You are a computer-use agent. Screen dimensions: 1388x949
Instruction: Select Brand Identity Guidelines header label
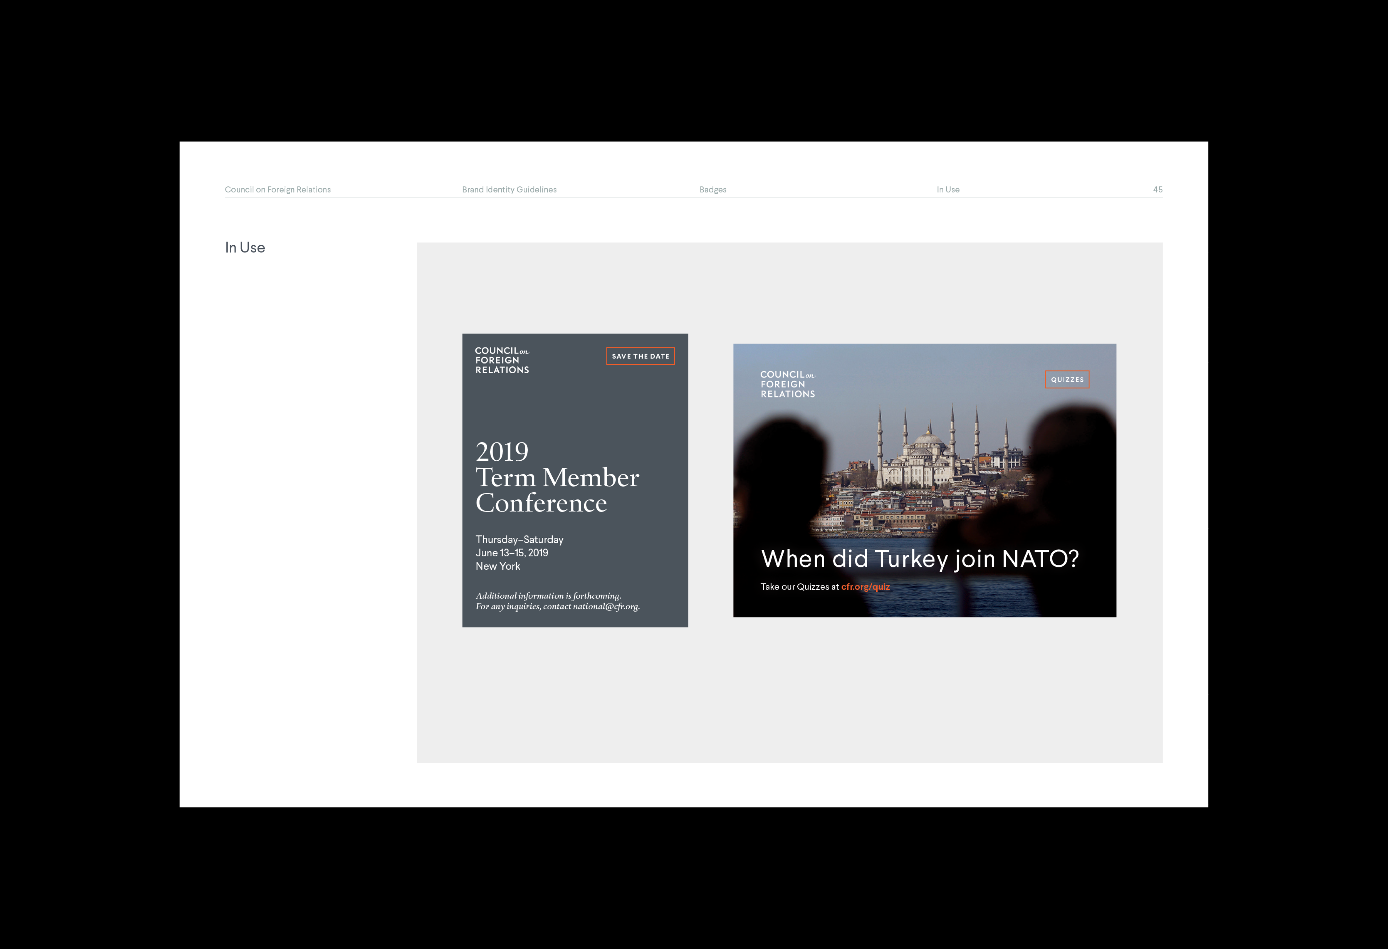click(x=509, y=189)
